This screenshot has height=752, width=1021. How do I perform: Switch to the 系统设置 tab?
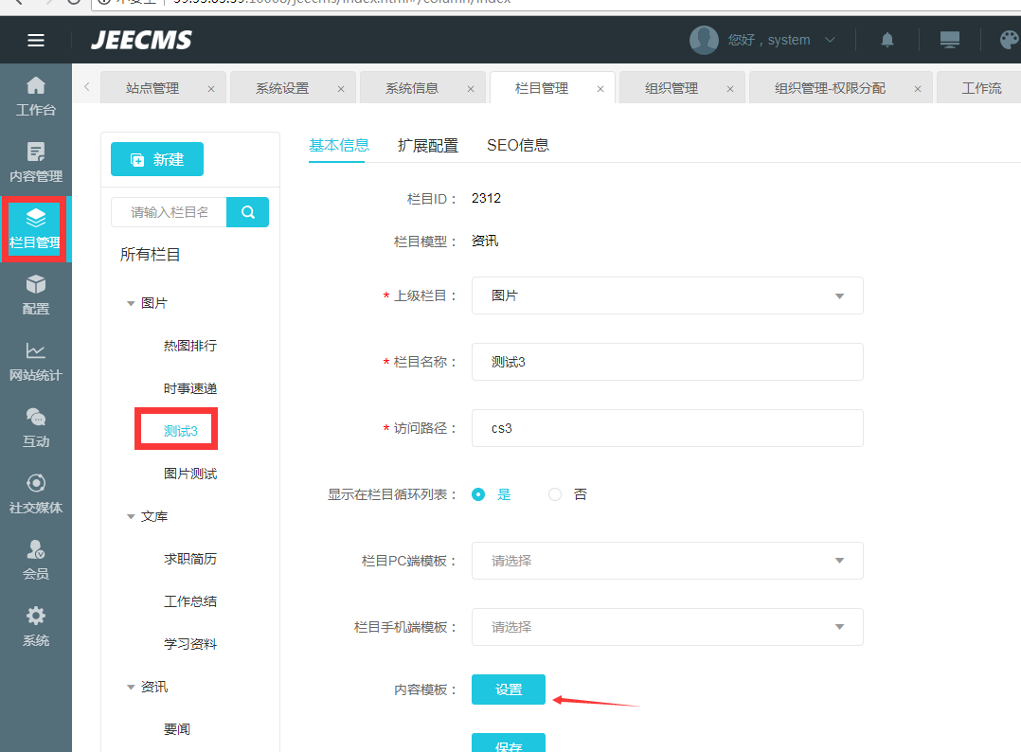click(282, 88)
